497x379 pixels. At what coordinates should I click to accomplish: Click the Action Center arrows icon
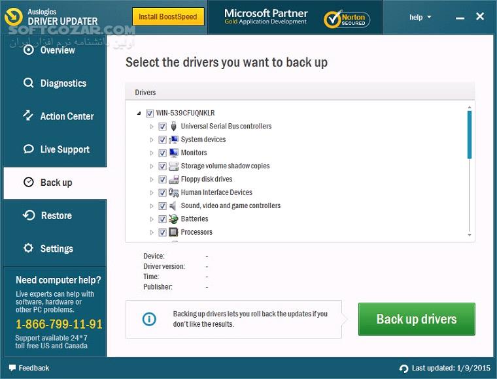pyautogui.click(x=28, y=115)
